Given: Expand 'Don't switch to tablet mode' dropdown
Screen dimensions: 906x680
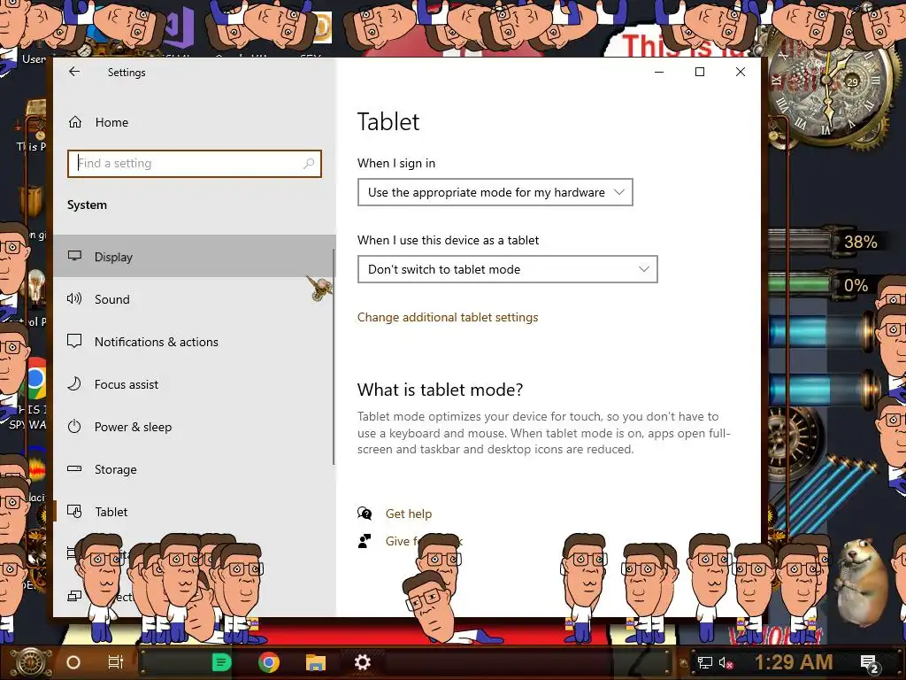Looking at the screenshot, I should [x=507, y=269].
